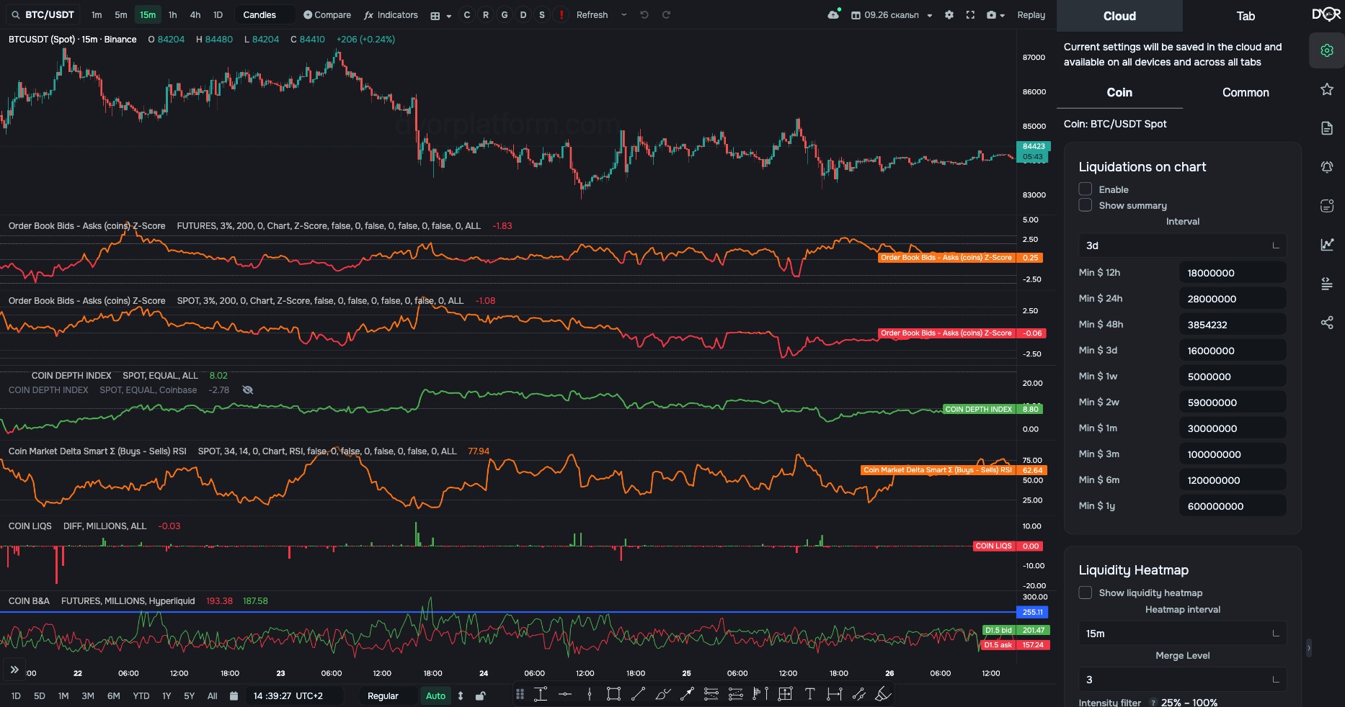Screen dimensions: 1345x707
Task: Open the Heatmap interval 15m dropdown
Action: 1182,634
